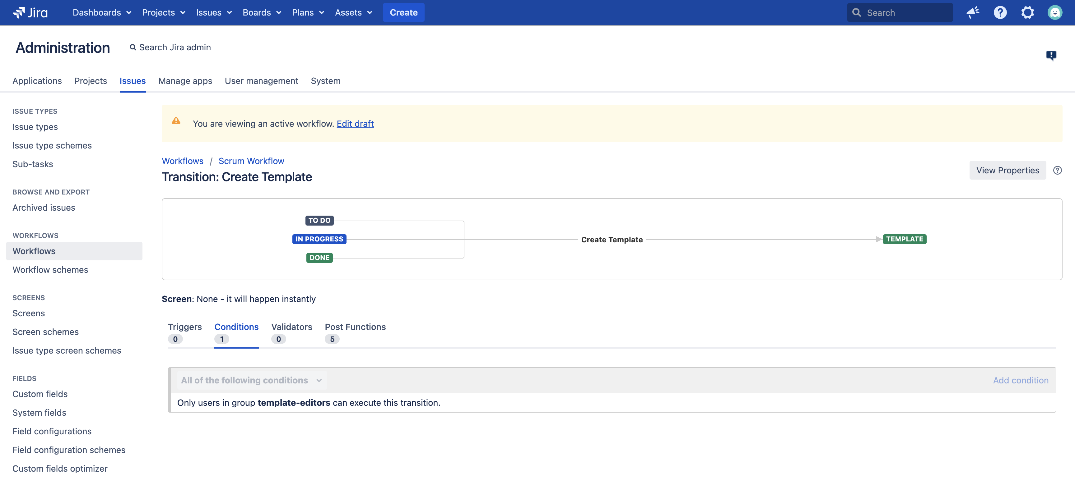Open the notifications megaphone icon
The width and height of the screenshot is (1075, 485).
973,12
